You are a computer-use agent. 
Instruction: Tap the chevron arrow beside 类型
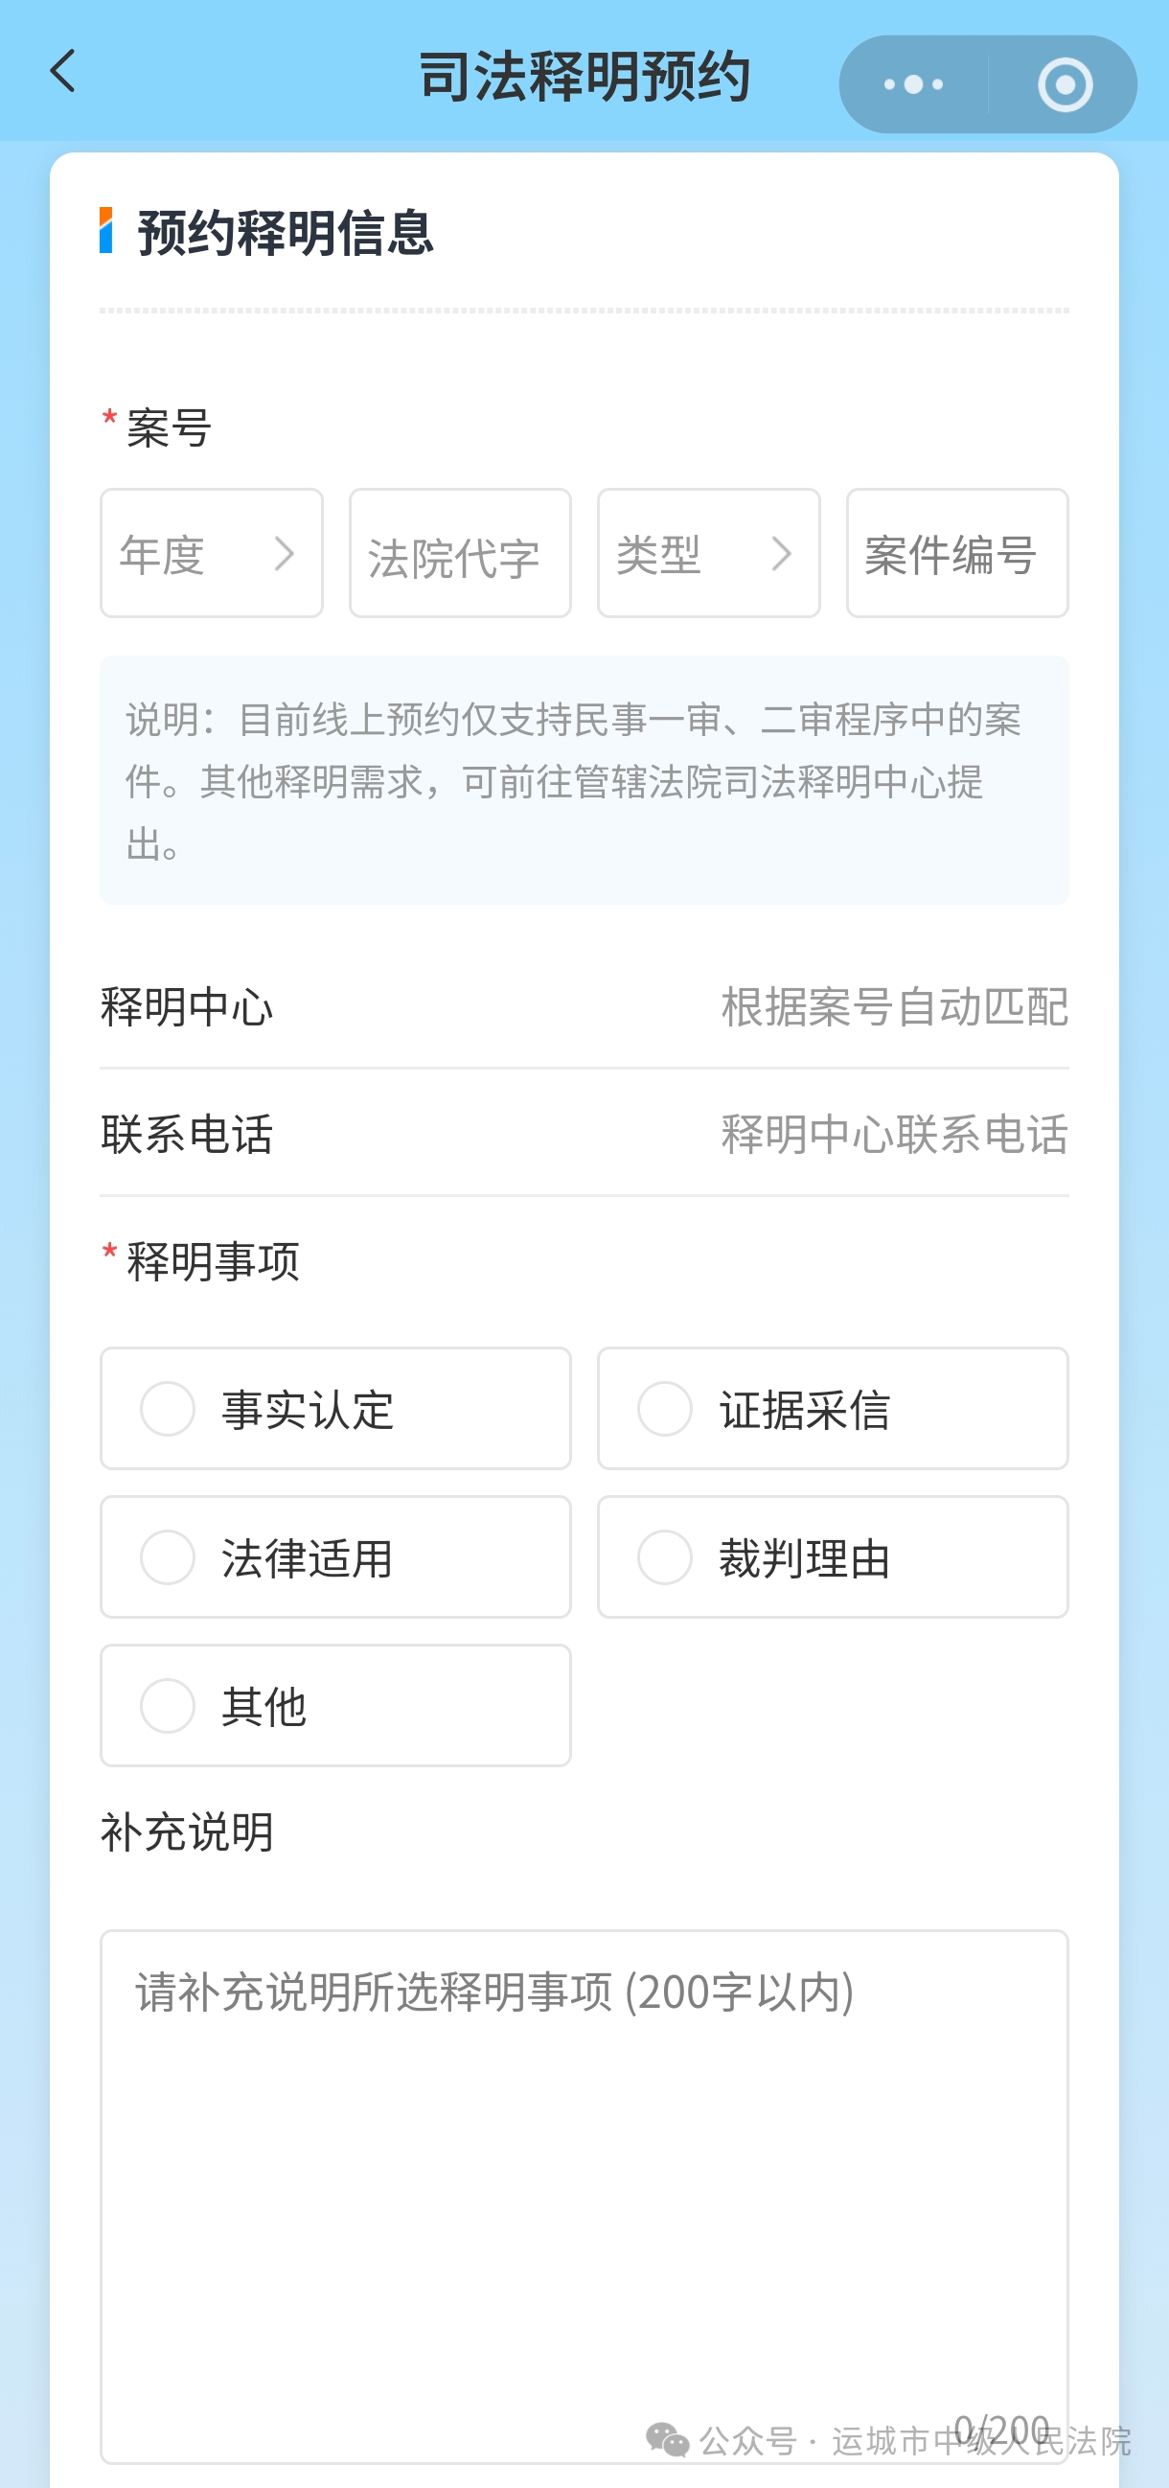[782, 553]
